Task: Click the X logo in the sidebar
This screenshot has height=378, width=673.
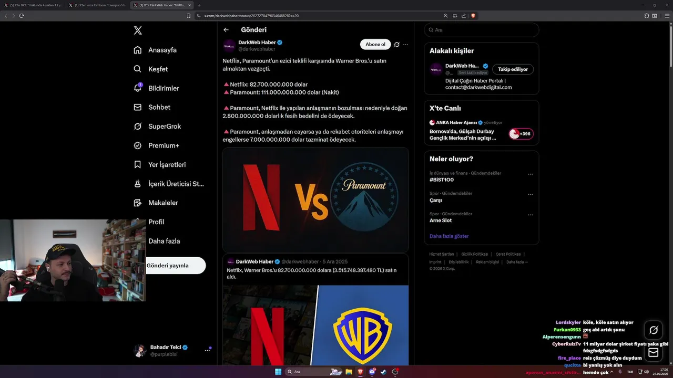Action: [x=138, y=30]
